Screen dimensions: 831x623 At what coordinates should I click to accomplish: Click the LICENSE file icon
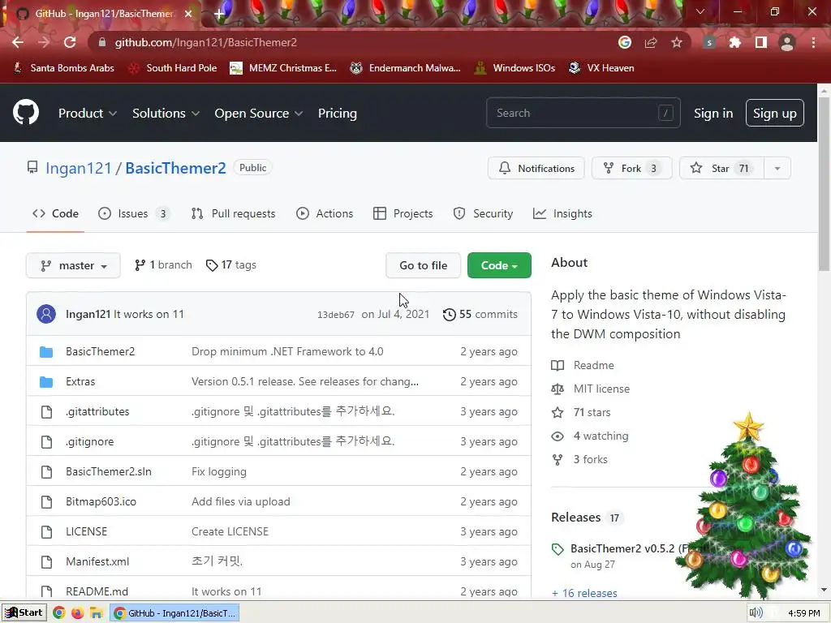(x=46, y=531)
